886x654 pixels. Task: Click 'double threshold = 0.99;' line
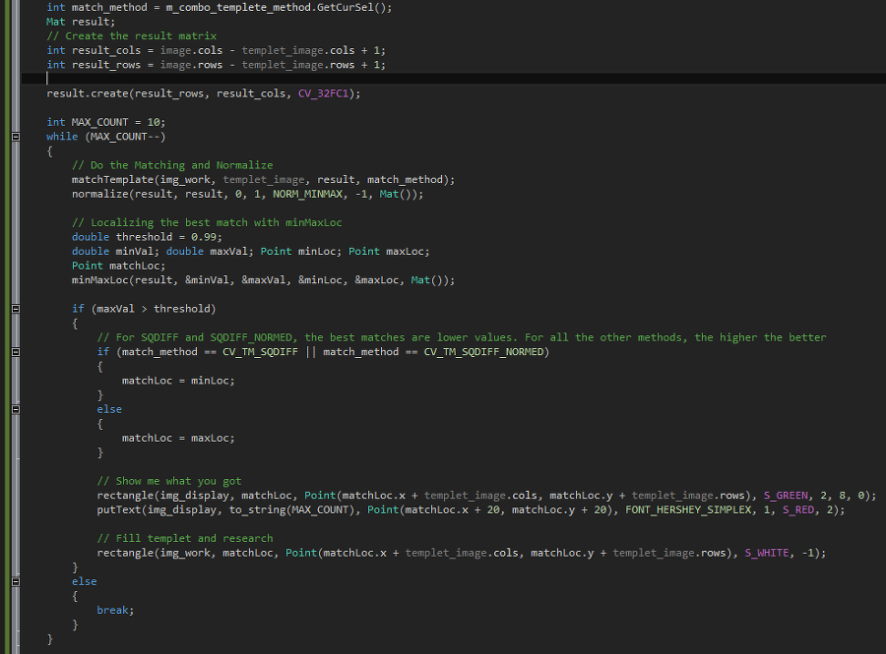tap(147, 237)
